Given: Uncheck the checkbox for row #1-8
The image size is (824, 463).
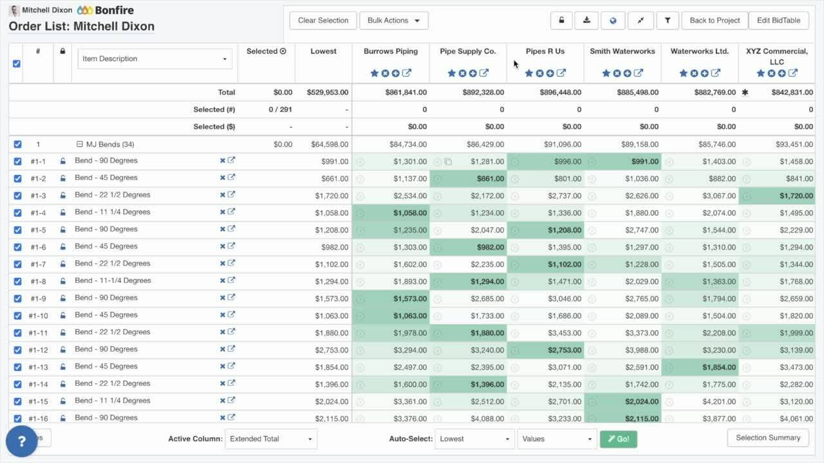Looking at the screenshot, I should 17,281.
